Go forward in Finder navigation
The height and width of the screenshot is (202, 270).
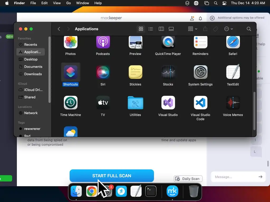[68, 29]
